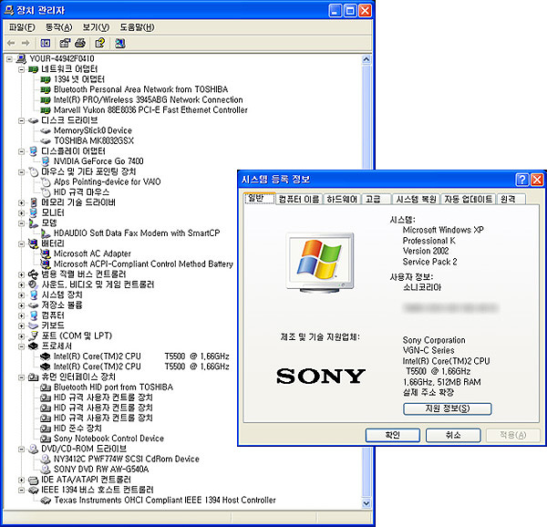Expand the 범용 직렬 버스 컨트롤러 category
This screenshot has width=547, height=527.
coord(21,274)
